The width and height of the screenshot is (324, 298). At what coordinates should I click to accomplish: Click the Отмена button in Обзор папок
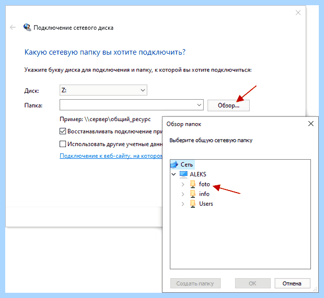pos(292,283)
